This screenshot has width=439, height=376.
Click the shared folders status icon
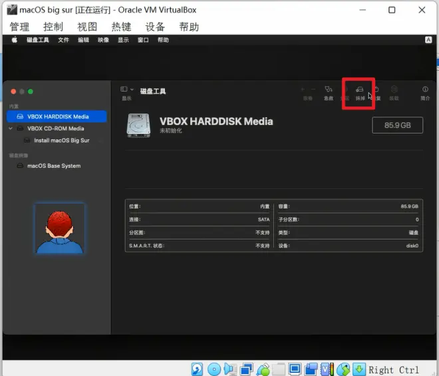279,369
